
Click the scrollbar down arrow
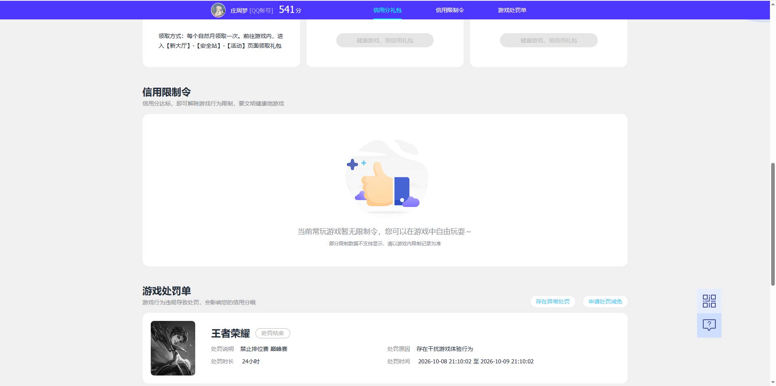tap(773, 382)
